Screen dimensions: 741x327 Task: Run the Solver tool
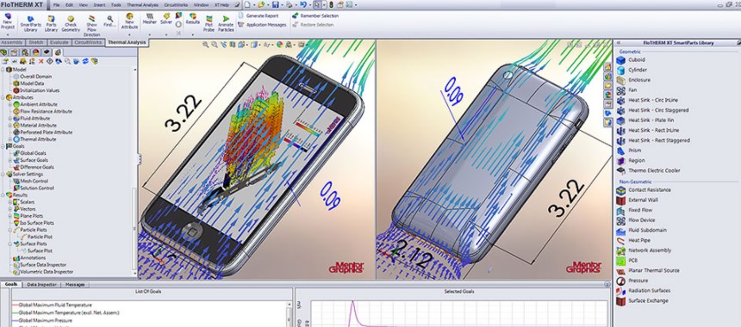coord(166,19)
